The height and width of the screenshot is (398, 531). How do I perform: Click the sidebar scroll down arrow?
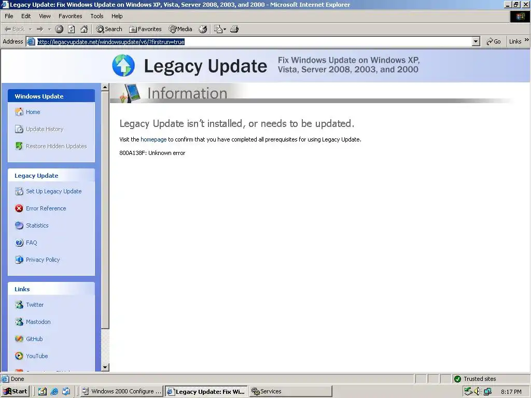pyautogui.click(x=105, y=367)
